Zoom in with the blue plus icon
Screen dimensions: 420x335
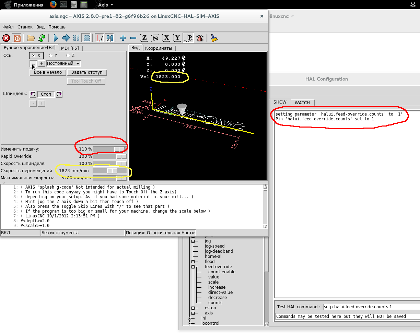123,38
